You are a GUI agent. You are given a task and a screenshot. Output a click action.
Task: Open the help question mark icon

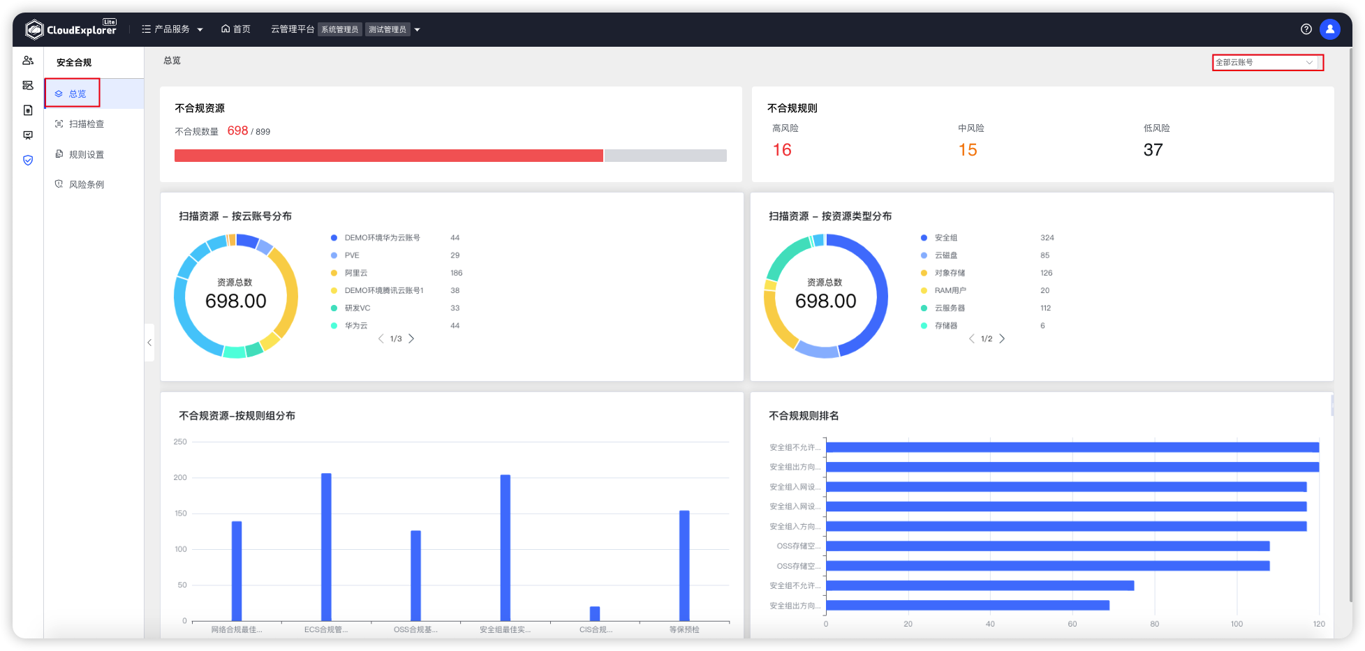pyautogui.click(x=1306, y=29)
